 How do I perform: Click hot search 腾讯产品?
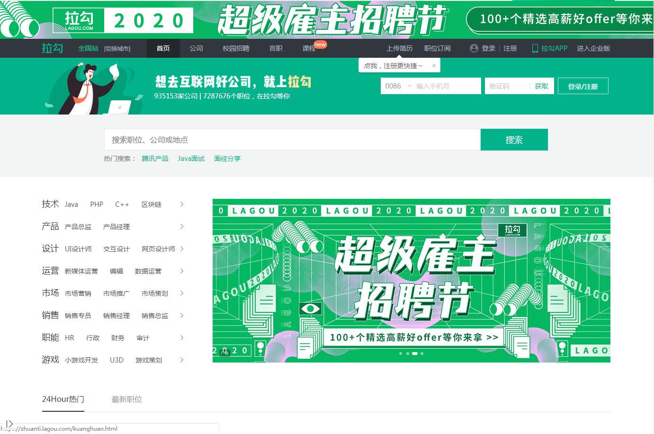coord(155,159)
